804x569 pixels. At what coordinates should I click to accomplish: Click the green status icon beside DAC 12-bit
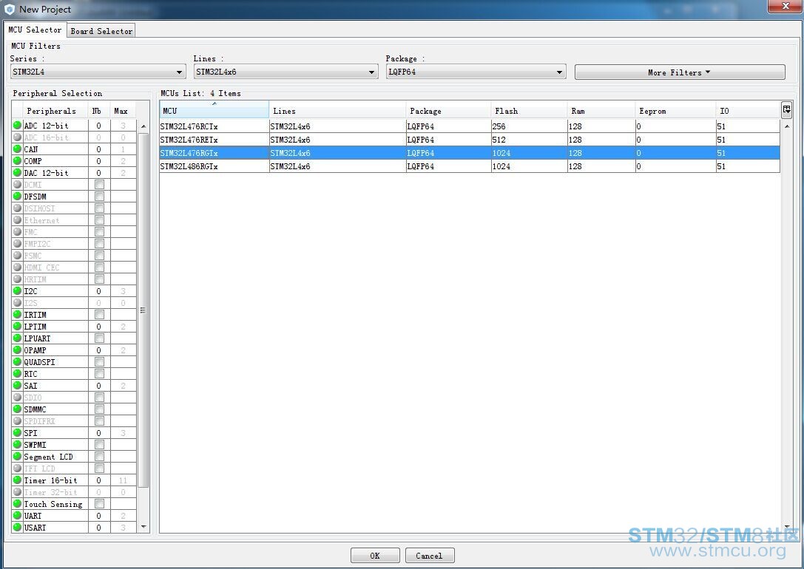pyautogui.click(x=18, y=173)
